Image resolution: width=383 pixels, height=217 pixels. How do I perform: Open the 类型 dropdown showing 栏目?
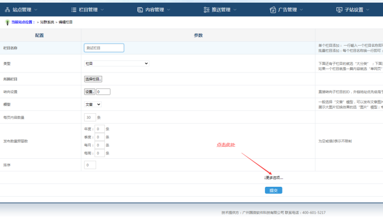[116, 64]
